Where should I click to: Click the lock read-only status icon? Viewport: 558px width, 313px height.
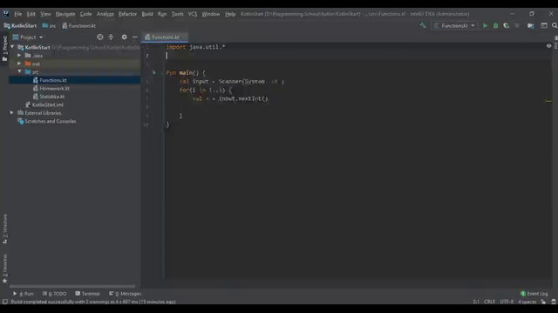click(x=543, y=302)
